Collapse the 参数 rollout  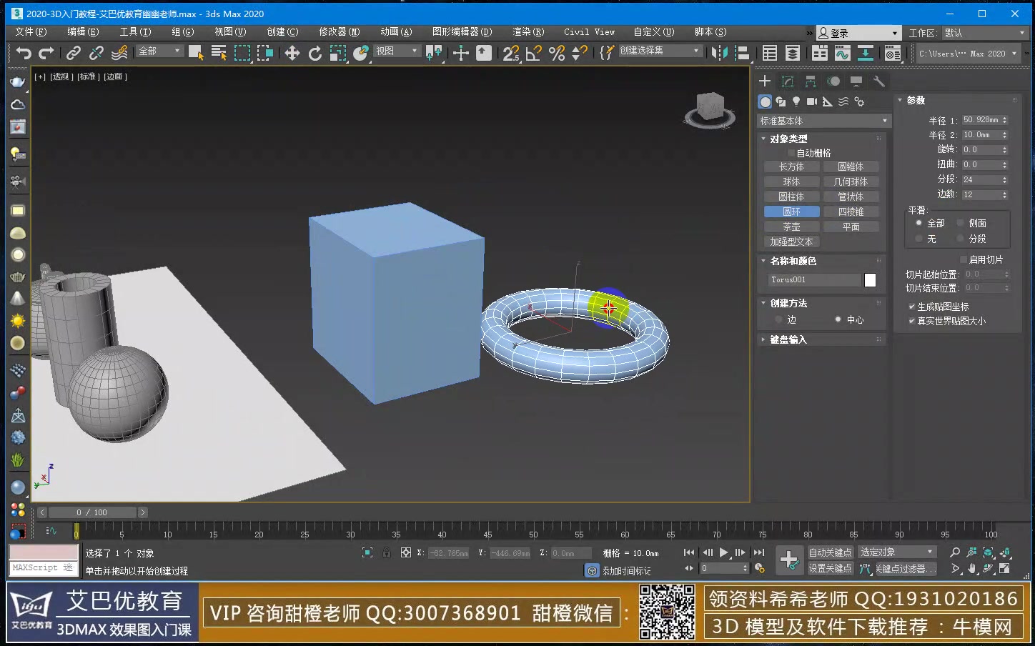pyautogui.click(x=914, y=100)
